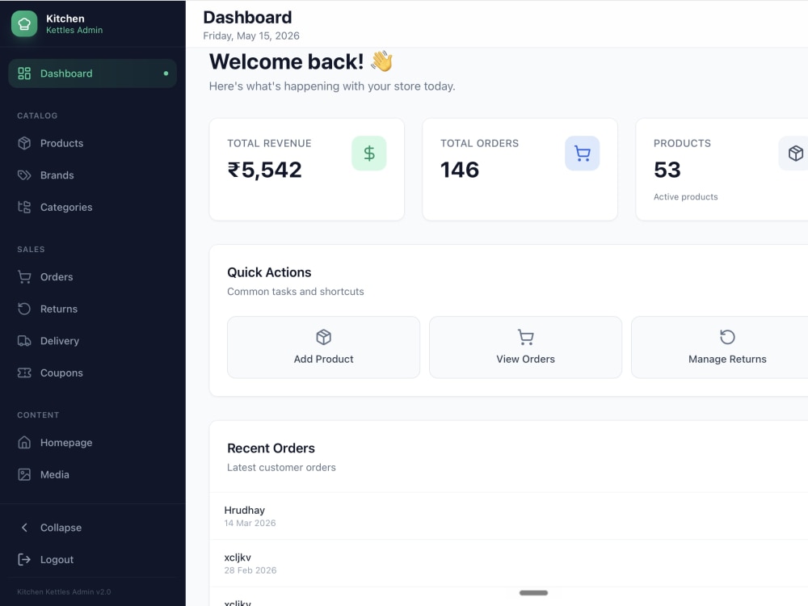Open the xcljkv order dated 28 Feb 2026
The width and height of the screenshot is (808, 606).
509,563
